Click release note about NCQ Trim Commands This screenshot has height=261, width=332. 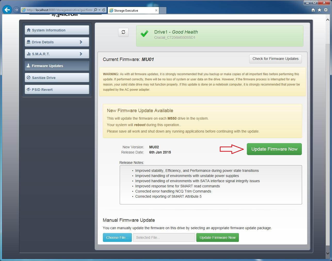click(173, 191)
